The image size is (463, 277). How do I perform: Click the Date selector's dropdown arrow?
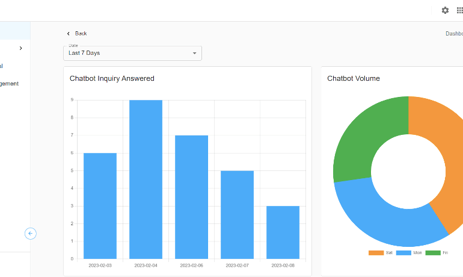(194, 53)
